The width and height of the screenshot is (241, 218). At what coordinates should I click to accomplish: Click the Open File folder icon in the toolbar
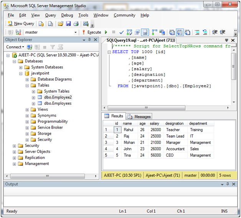(x=61, y=24)
